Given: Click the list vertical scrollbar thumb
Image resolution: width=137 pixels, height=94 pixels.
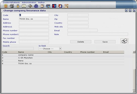Looking at the screenshot, I should 134,80.
